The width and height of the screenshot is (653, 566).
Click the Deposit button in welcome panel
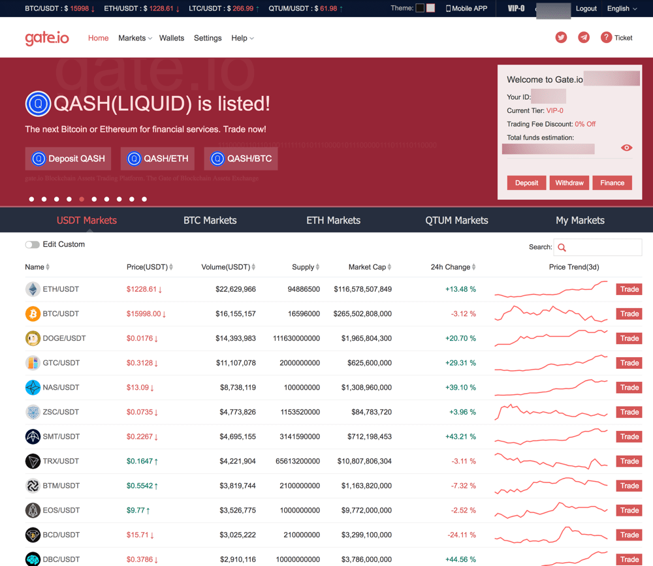(x=526, y=183)
